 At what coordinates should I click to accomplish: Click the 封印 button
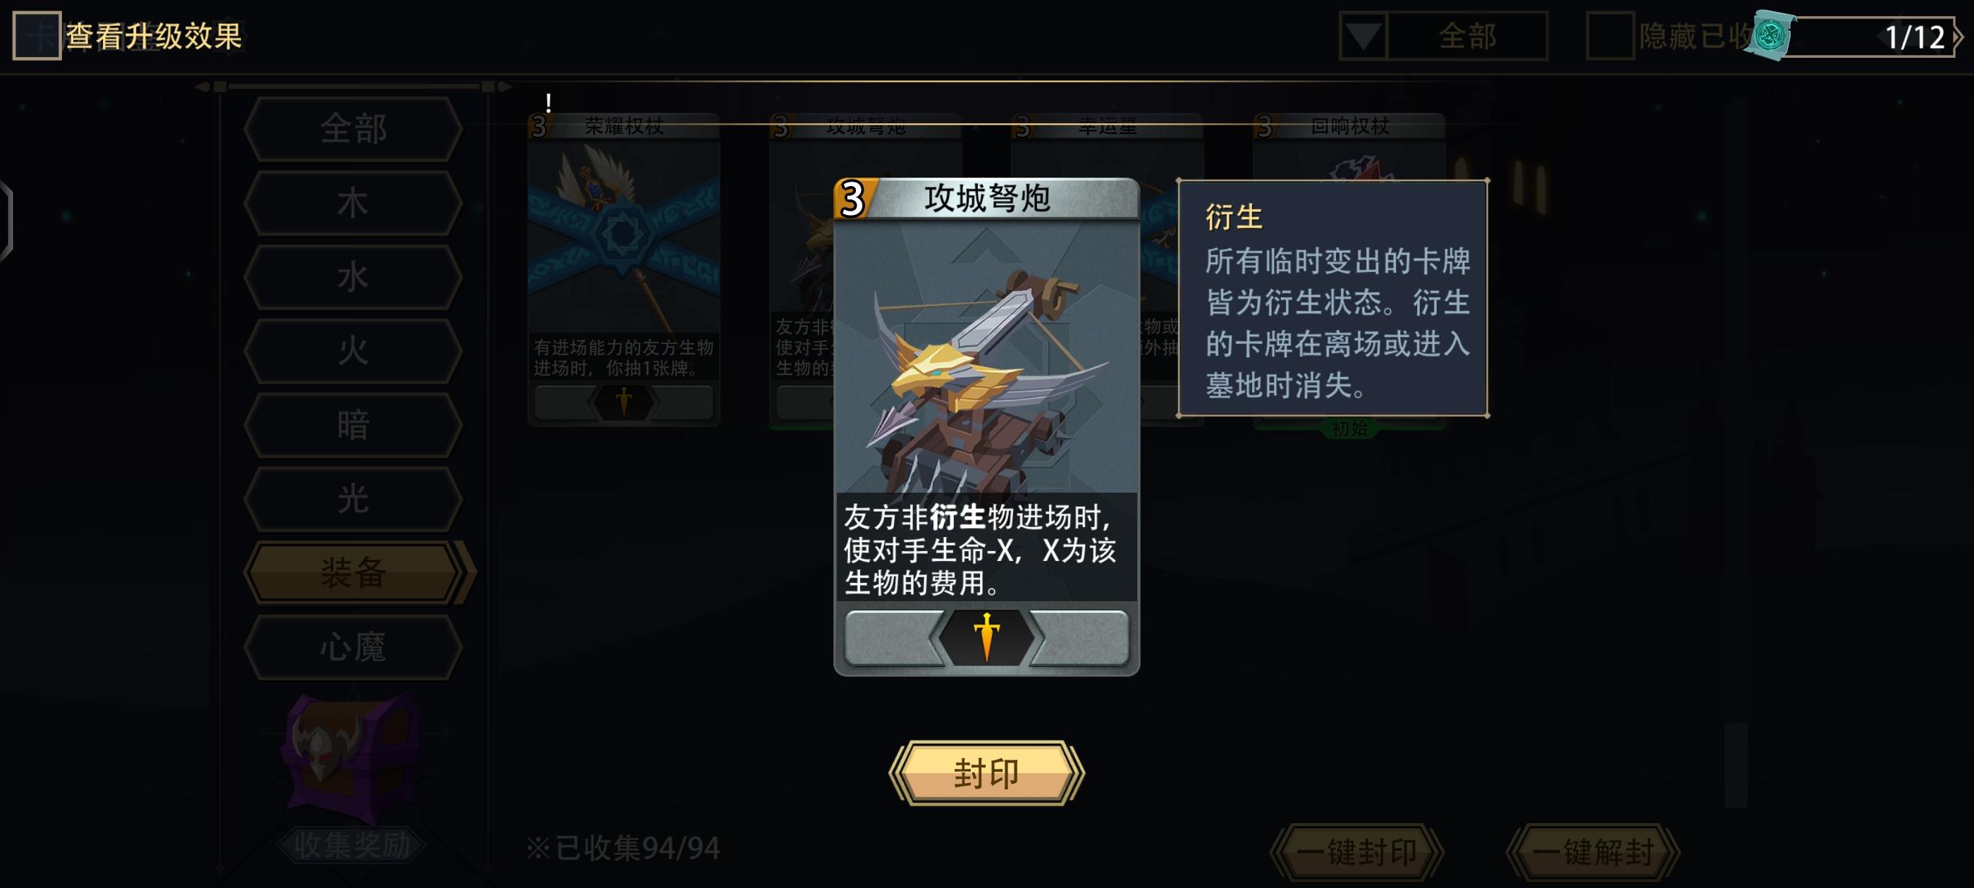click(986, 773)
